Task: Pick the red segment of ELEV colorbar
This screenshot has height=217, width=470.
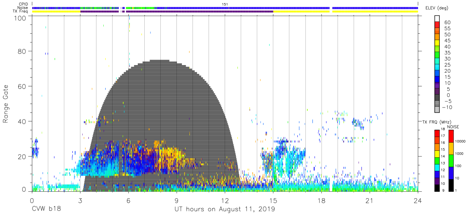Action: point(437,25)
